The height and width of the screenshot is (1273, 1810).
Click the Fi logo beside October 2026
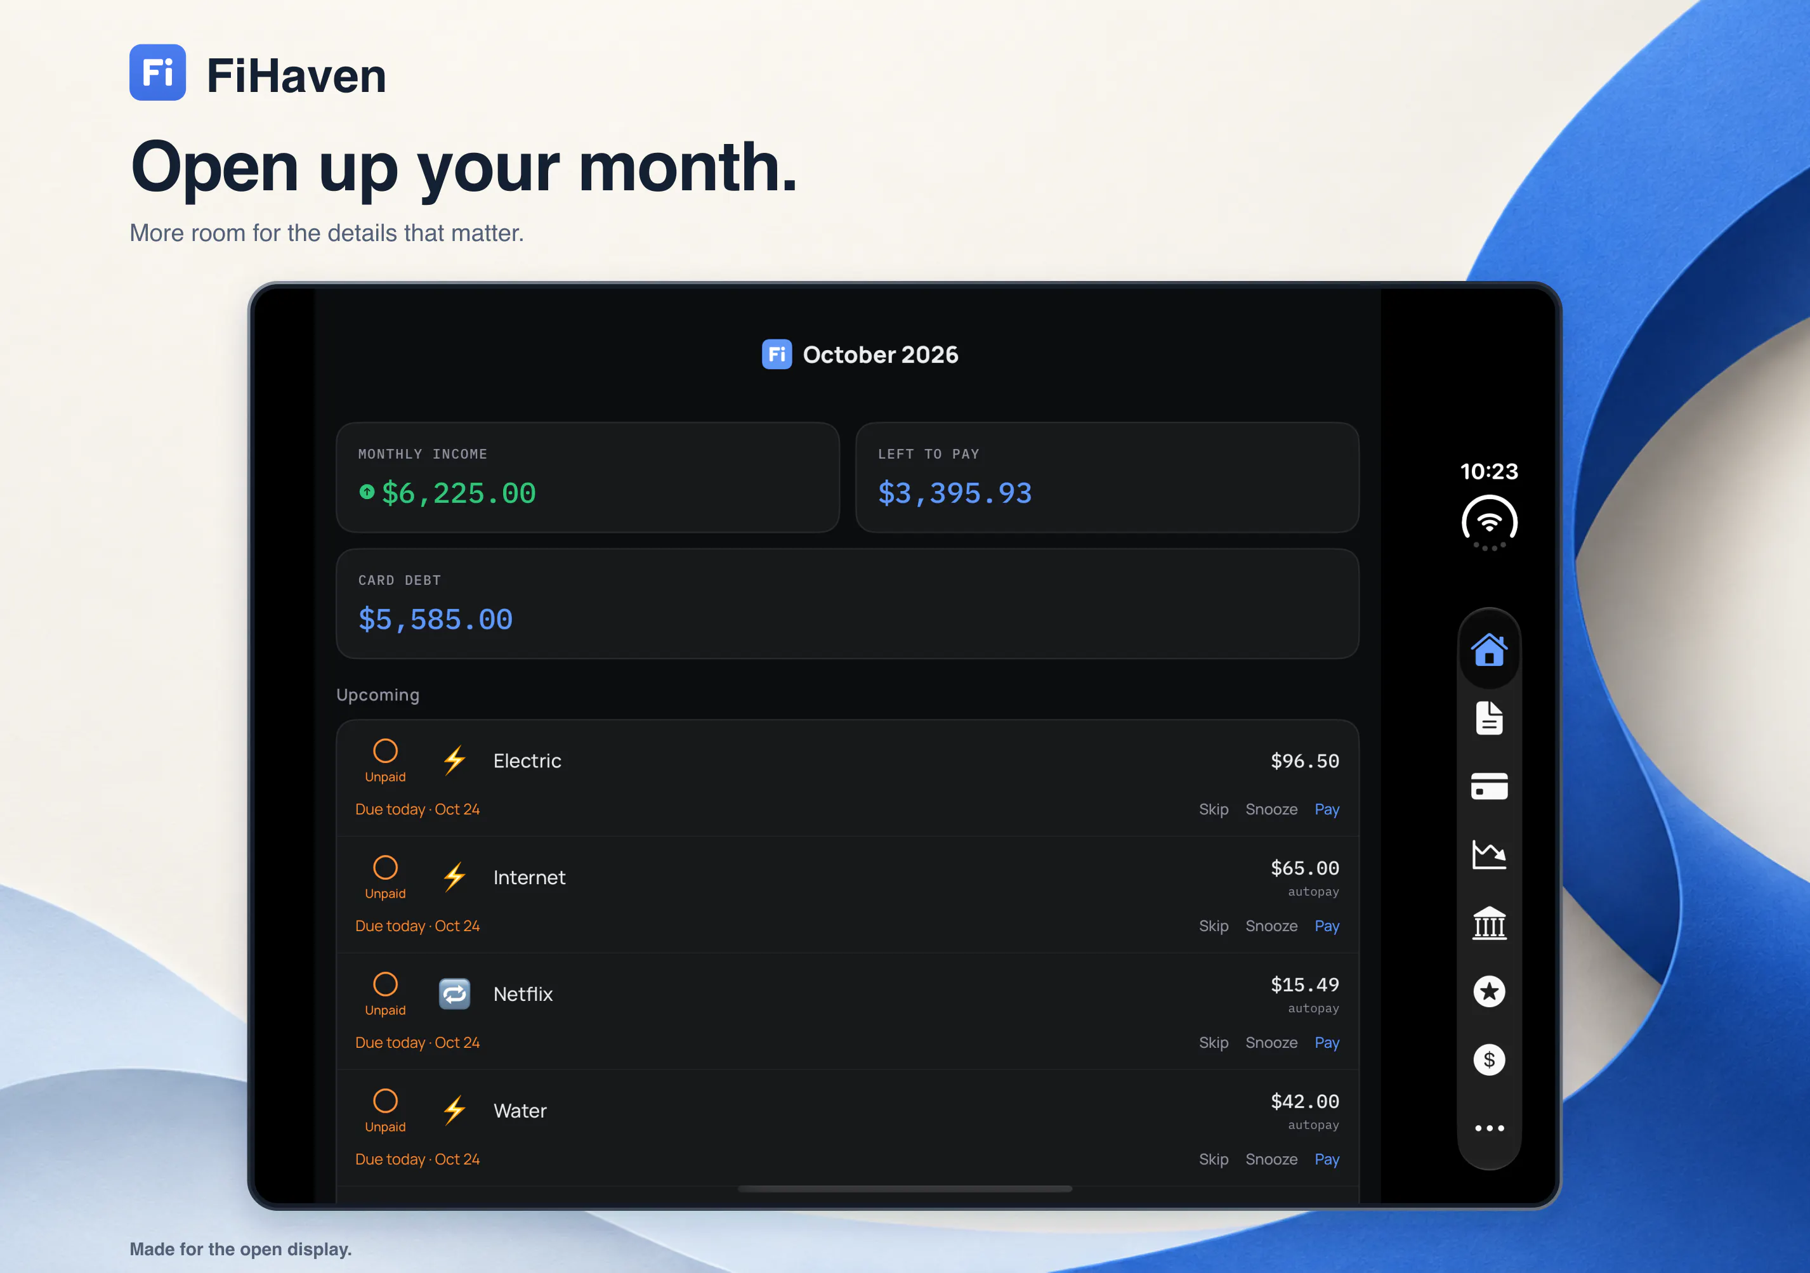pos(777,354)
